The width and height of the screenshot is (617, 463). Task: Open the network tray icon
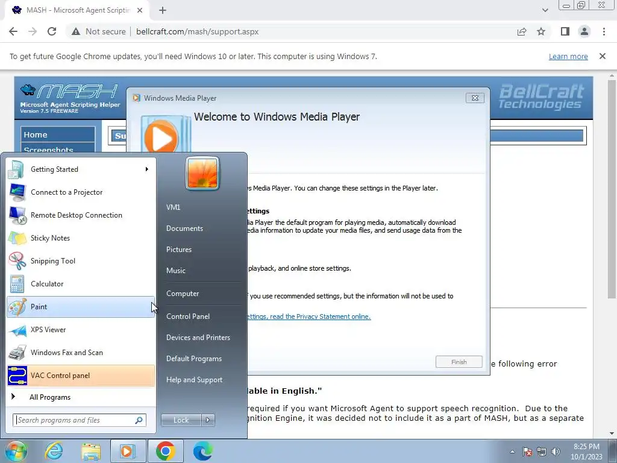pos(542,452)
